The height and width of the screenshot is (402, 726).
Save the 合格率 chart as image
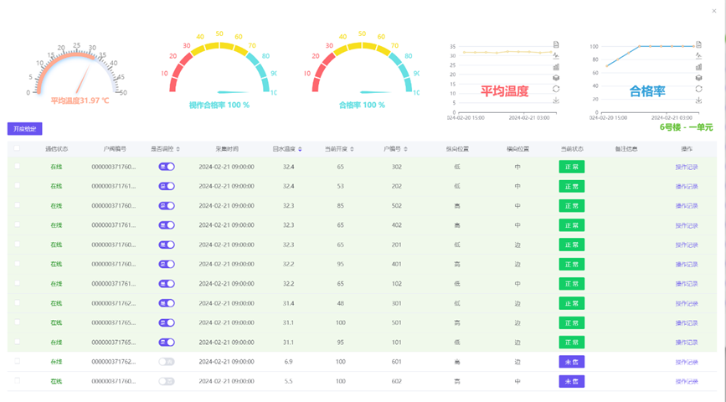pos(698,100)
